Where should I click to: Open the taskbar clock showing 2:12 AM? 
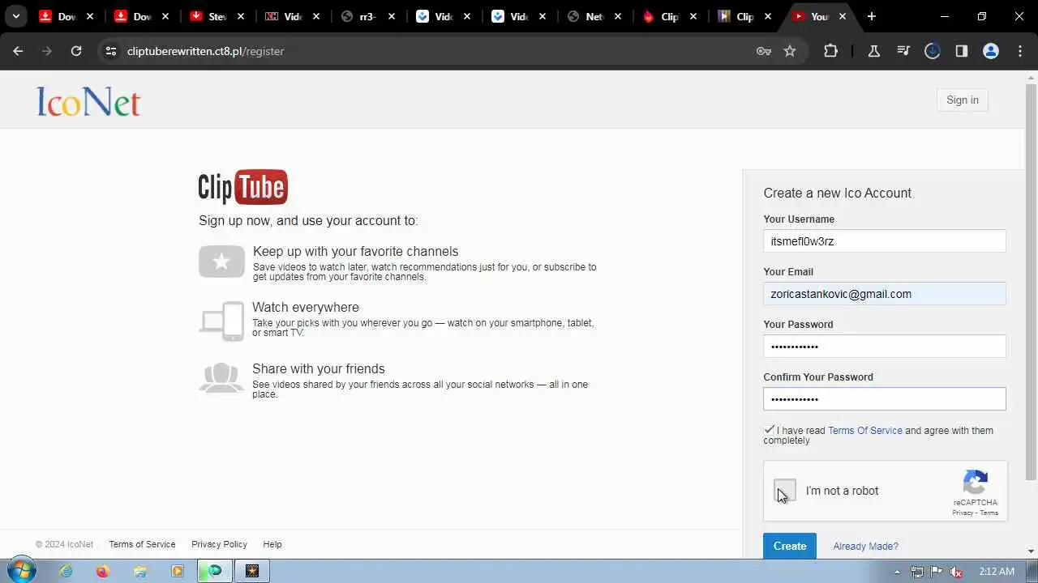[x=997, y=571]
